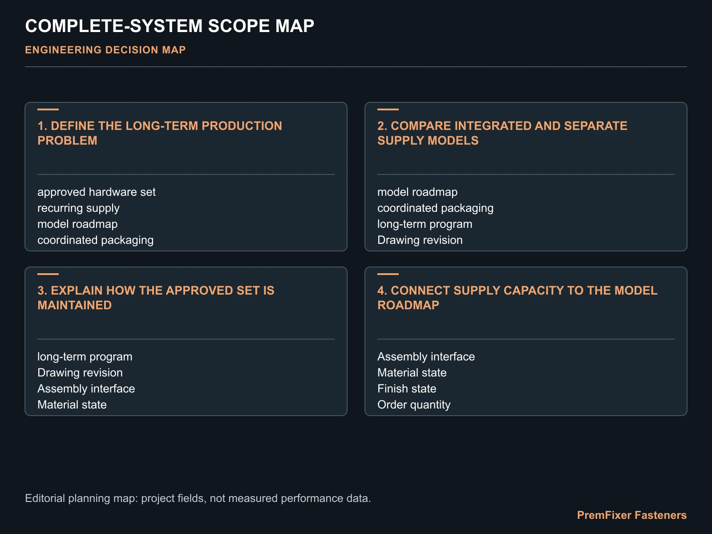Image resolution: width=712 pixels, height=534 pixels.
Task: Select 'Assembly interface' in card 3
Action: tap(86, 388)
